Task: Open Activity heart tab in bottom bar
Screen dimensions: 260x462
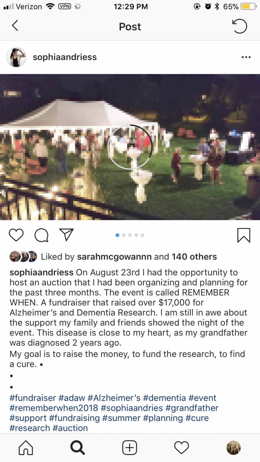Action: [182, 448]
